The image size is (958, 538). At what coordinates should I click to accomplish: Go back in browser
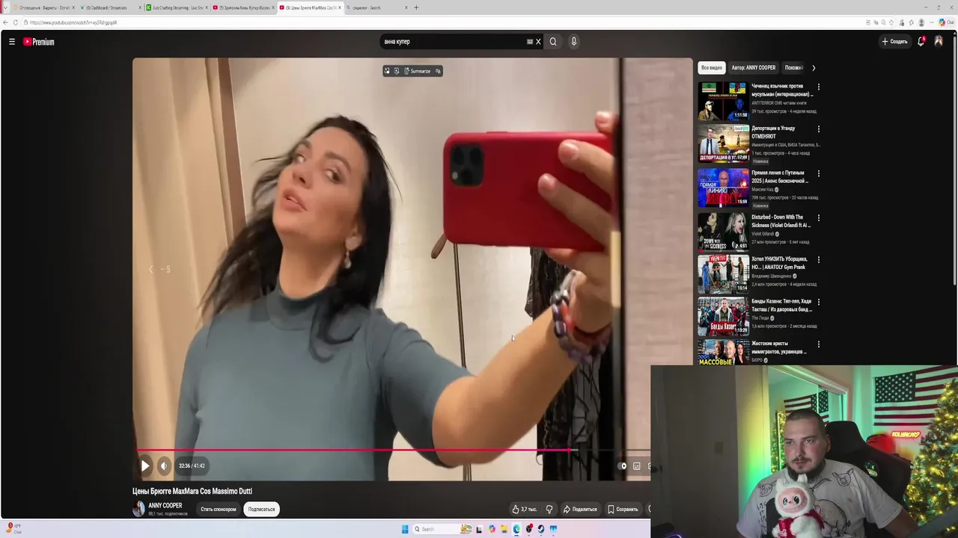[x=5, y=22]
